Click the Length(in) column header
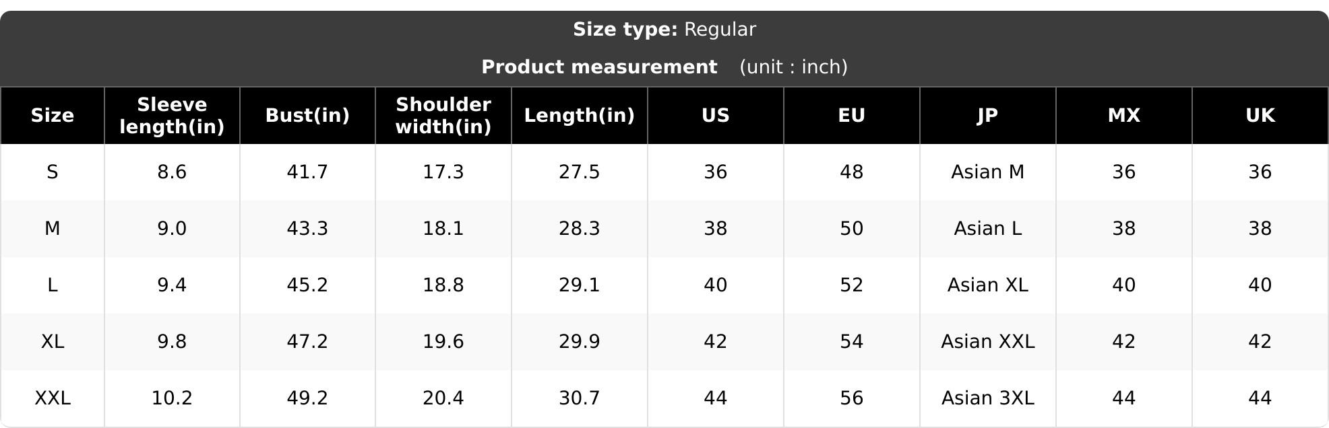The height and width of the screenshot is (428, 1329). 580,116
